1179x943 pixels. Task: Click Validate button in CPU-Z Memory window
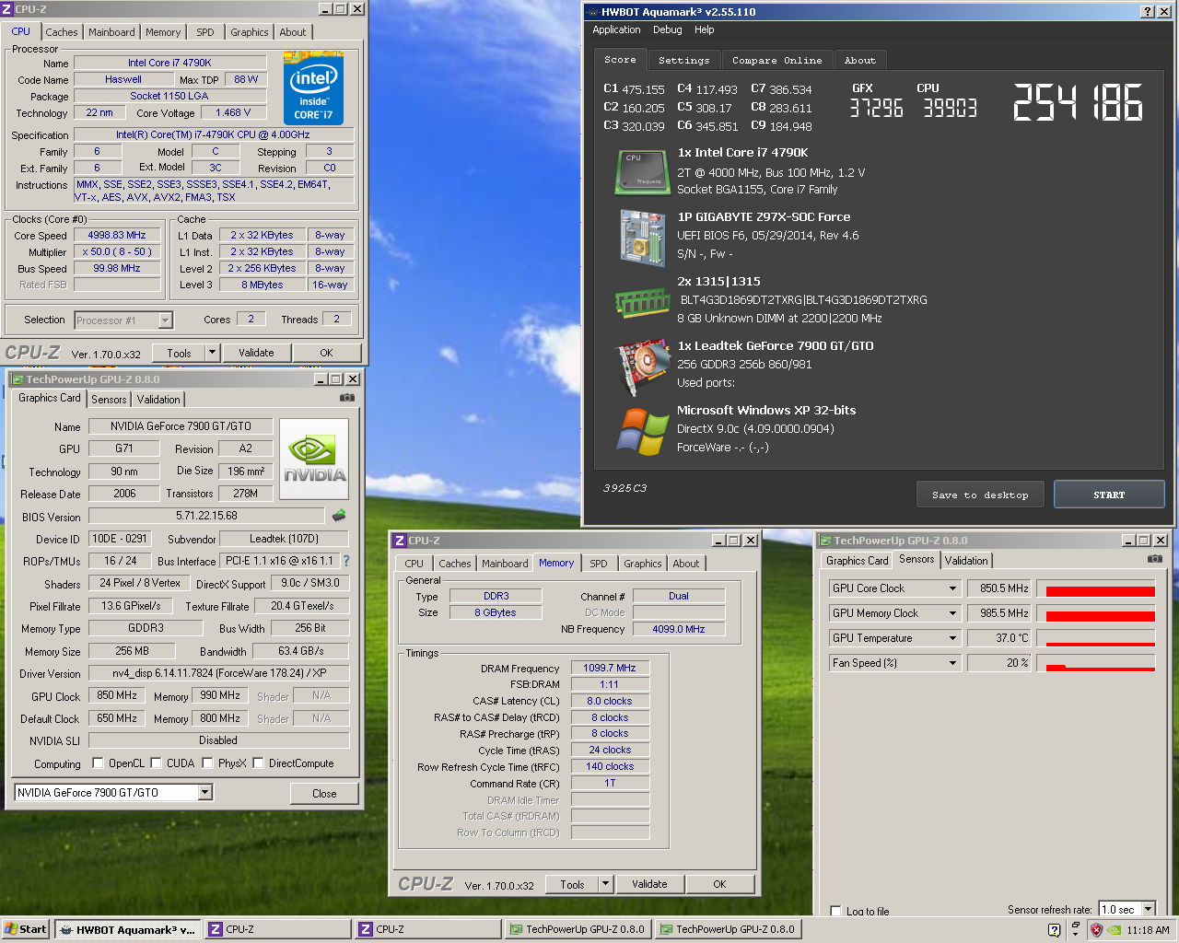[x=649, y=884]
